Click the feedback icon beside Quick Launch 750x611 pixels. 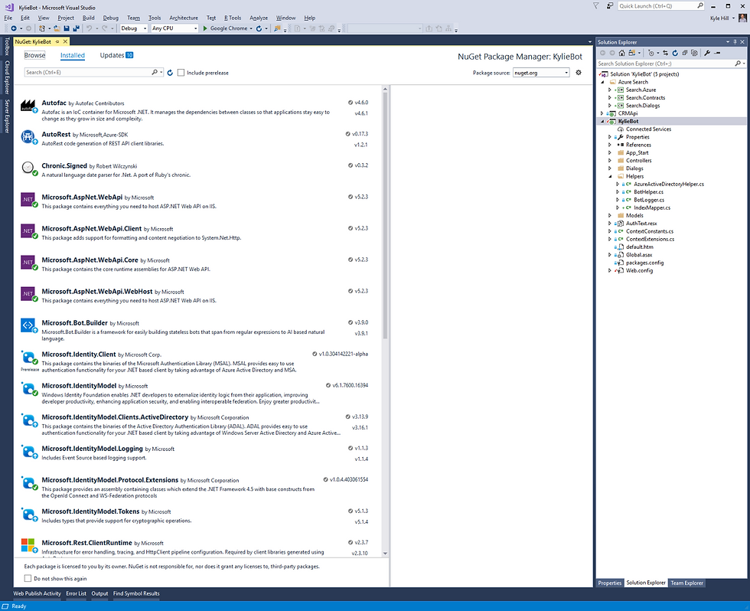pos(610,5)
